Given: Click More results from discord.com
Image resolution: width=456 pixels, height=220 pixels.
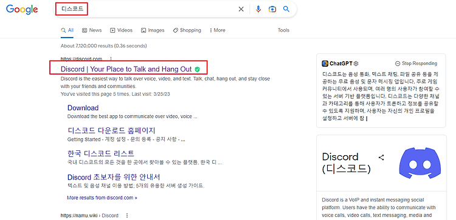Looking at the screenshot, I should tap(102, 198).
